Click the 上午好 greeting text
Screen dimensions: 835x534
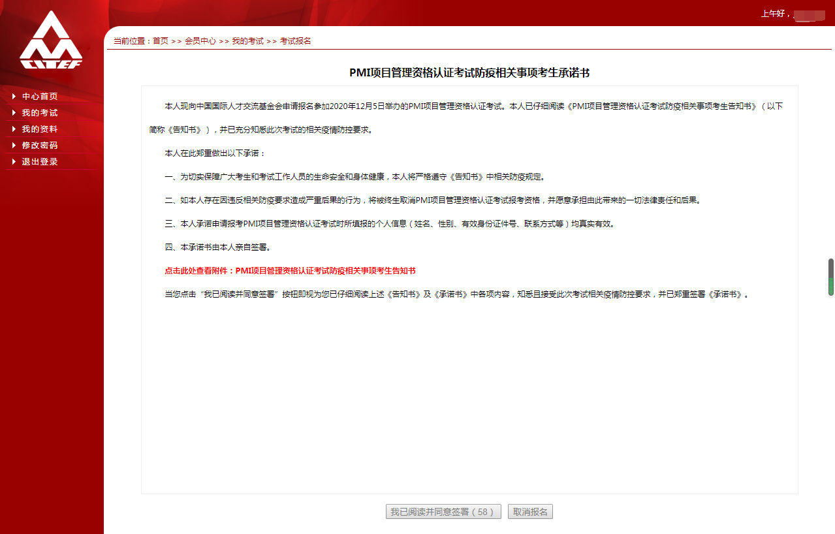click(776, 13)
